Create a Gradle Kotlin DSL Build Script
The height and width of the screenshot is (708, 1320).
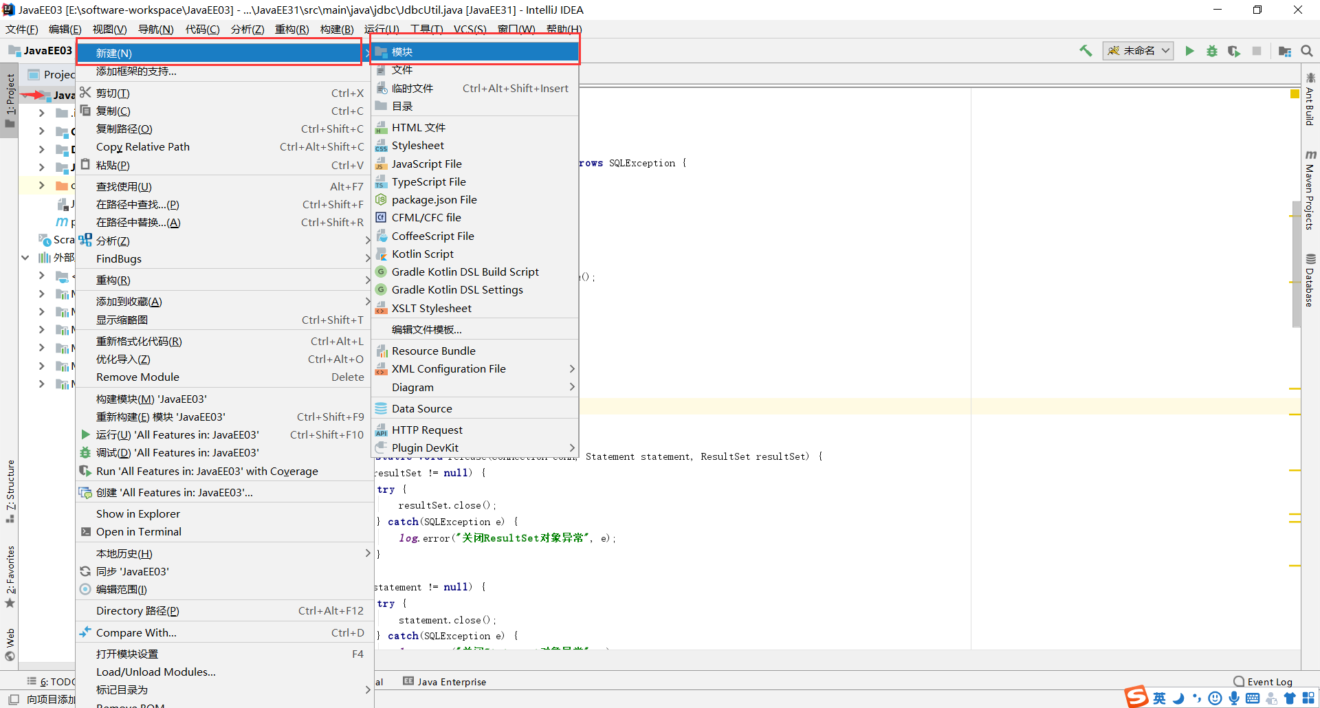coord(475,272)
